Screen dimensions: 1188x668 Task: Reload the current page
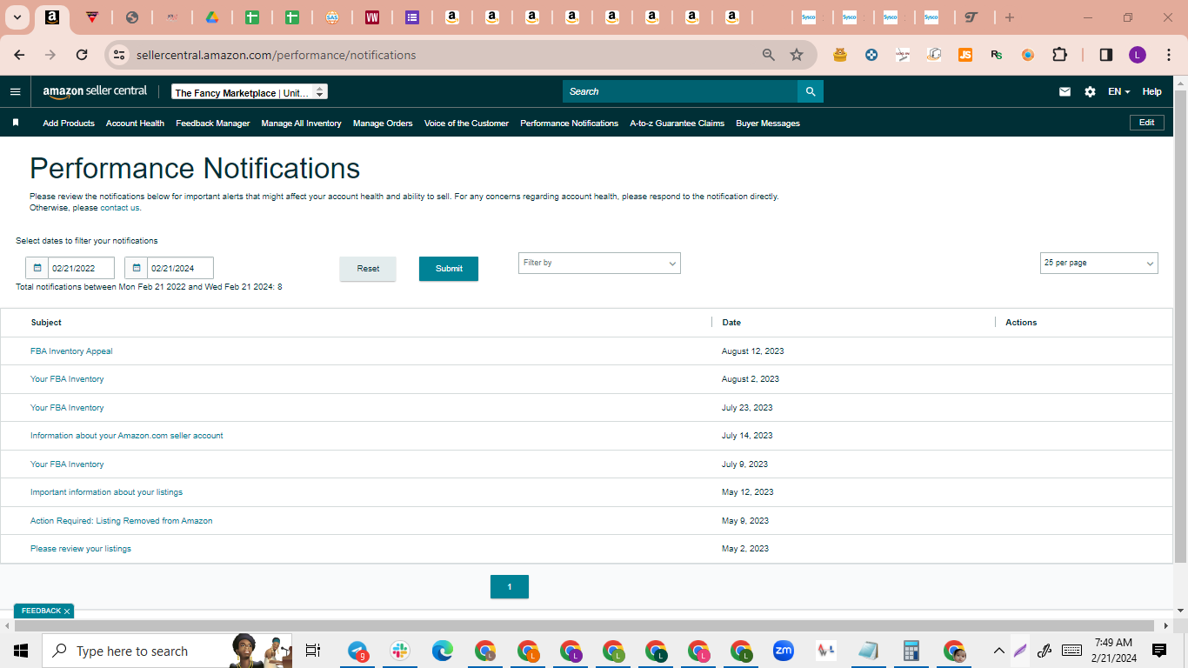82,55
